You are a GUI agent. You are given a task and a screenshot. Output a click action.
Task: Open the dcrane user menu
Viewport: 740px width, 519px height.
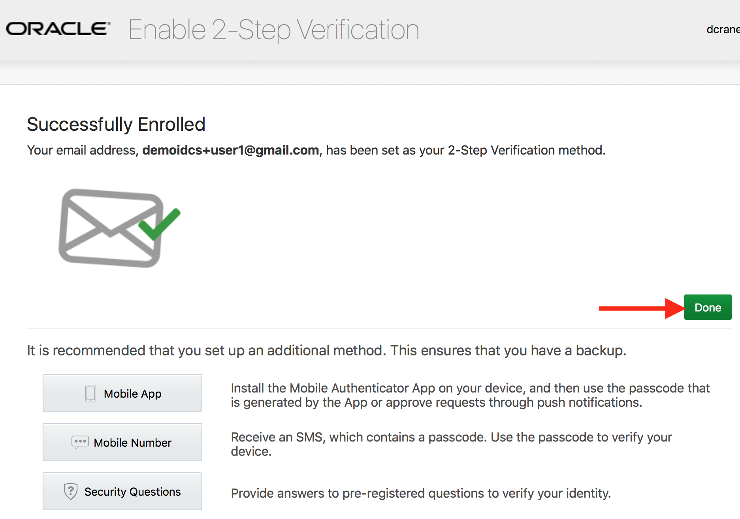coord(723,30)
